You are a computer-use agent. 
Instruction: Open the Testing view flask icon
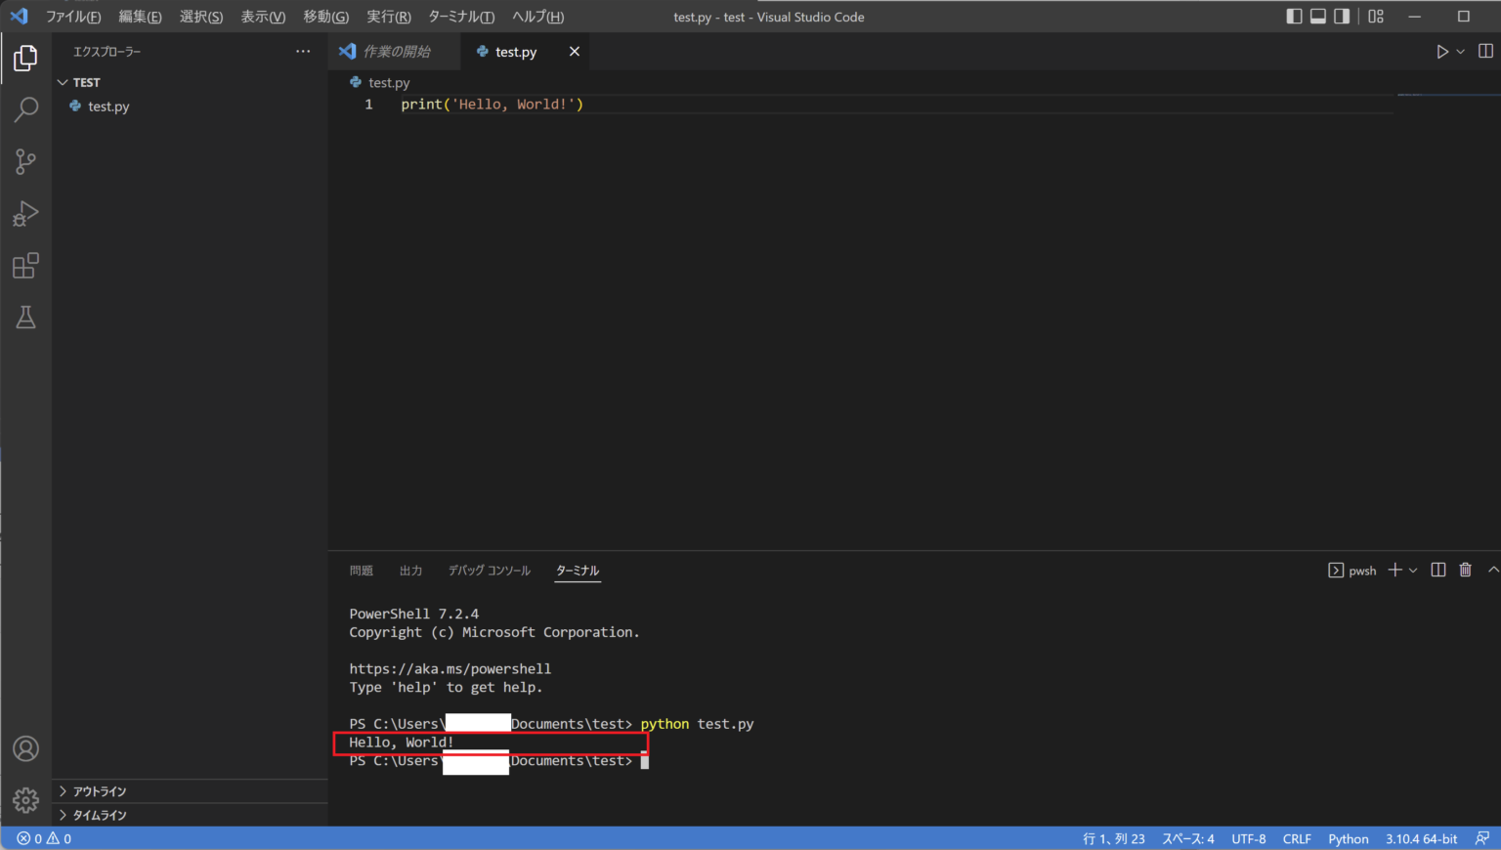click(x=25, y=317)
